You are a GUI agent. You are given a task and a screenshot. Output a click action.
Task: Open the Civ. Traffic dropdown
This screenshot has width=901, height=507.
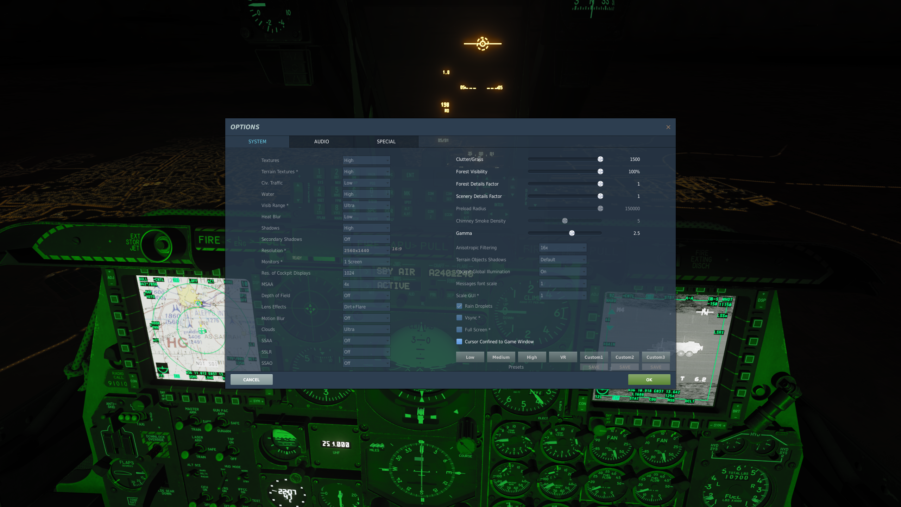(366, 183)
